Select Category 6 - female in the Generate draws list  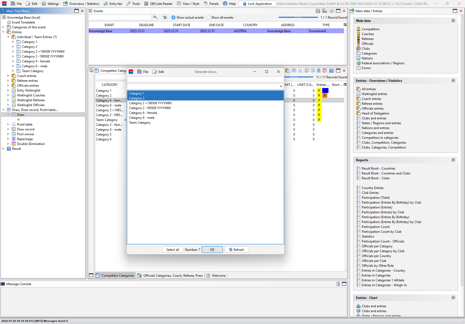[205, 113]
